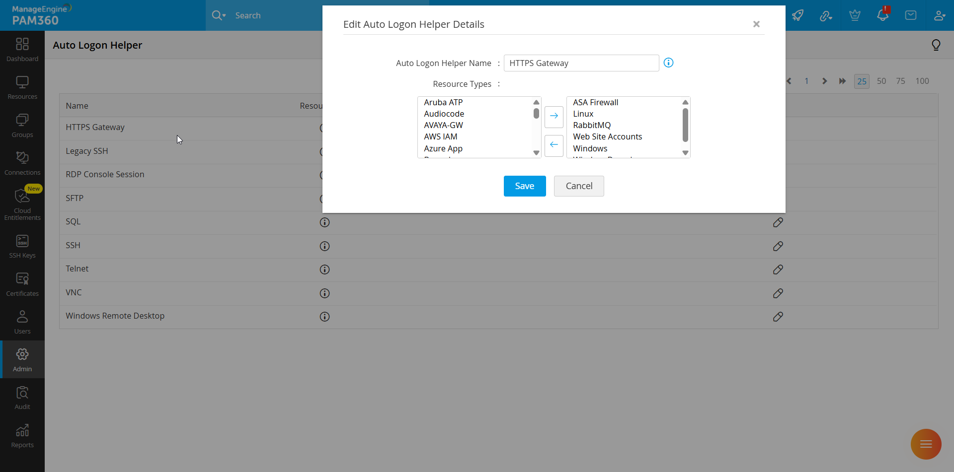954x472 pixels.
Task: Edit the SSH auto logon helper
Action: [778, 246]
